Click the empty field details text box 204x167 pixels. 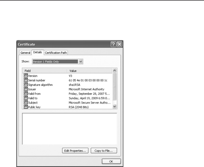[70, 129]
